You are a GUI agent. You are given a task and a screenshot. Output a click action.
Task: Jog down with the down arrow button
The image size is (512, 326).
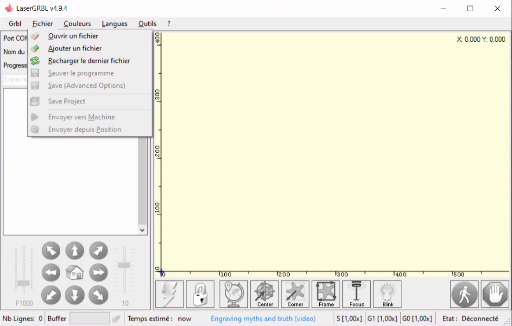click(x=75, y=295)
